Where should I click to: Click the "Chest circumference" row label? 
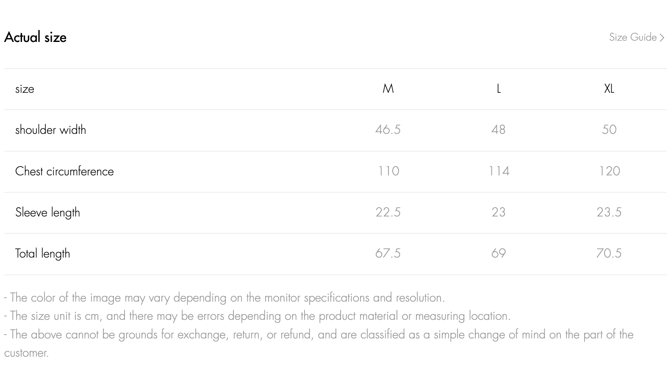64,171
